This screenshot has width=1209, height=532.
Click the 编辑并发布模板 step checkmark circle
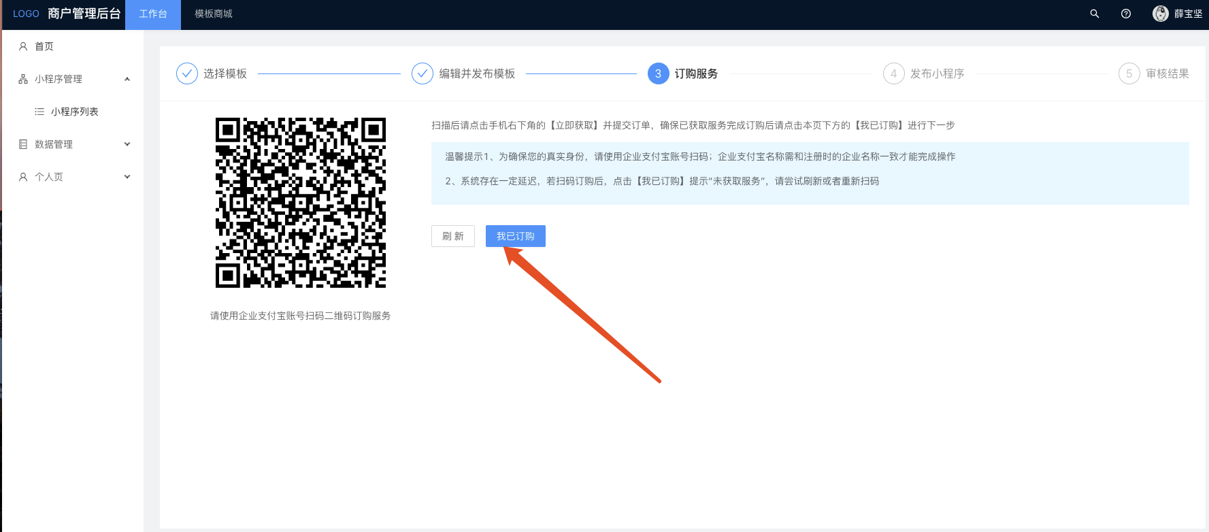(423, 73)
